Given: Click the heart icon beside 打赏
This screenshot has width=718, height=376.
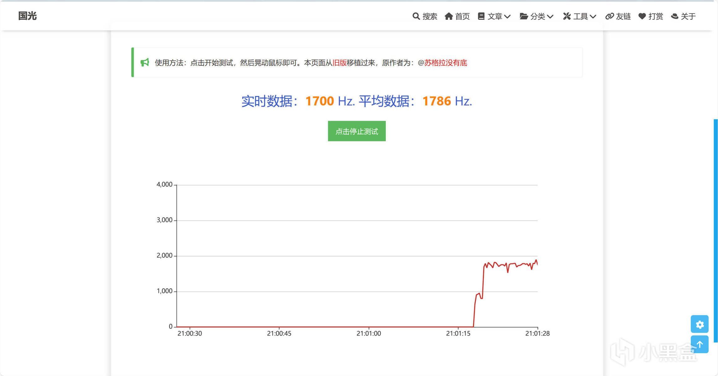Looking at the screenshot, I should (642, 16).
